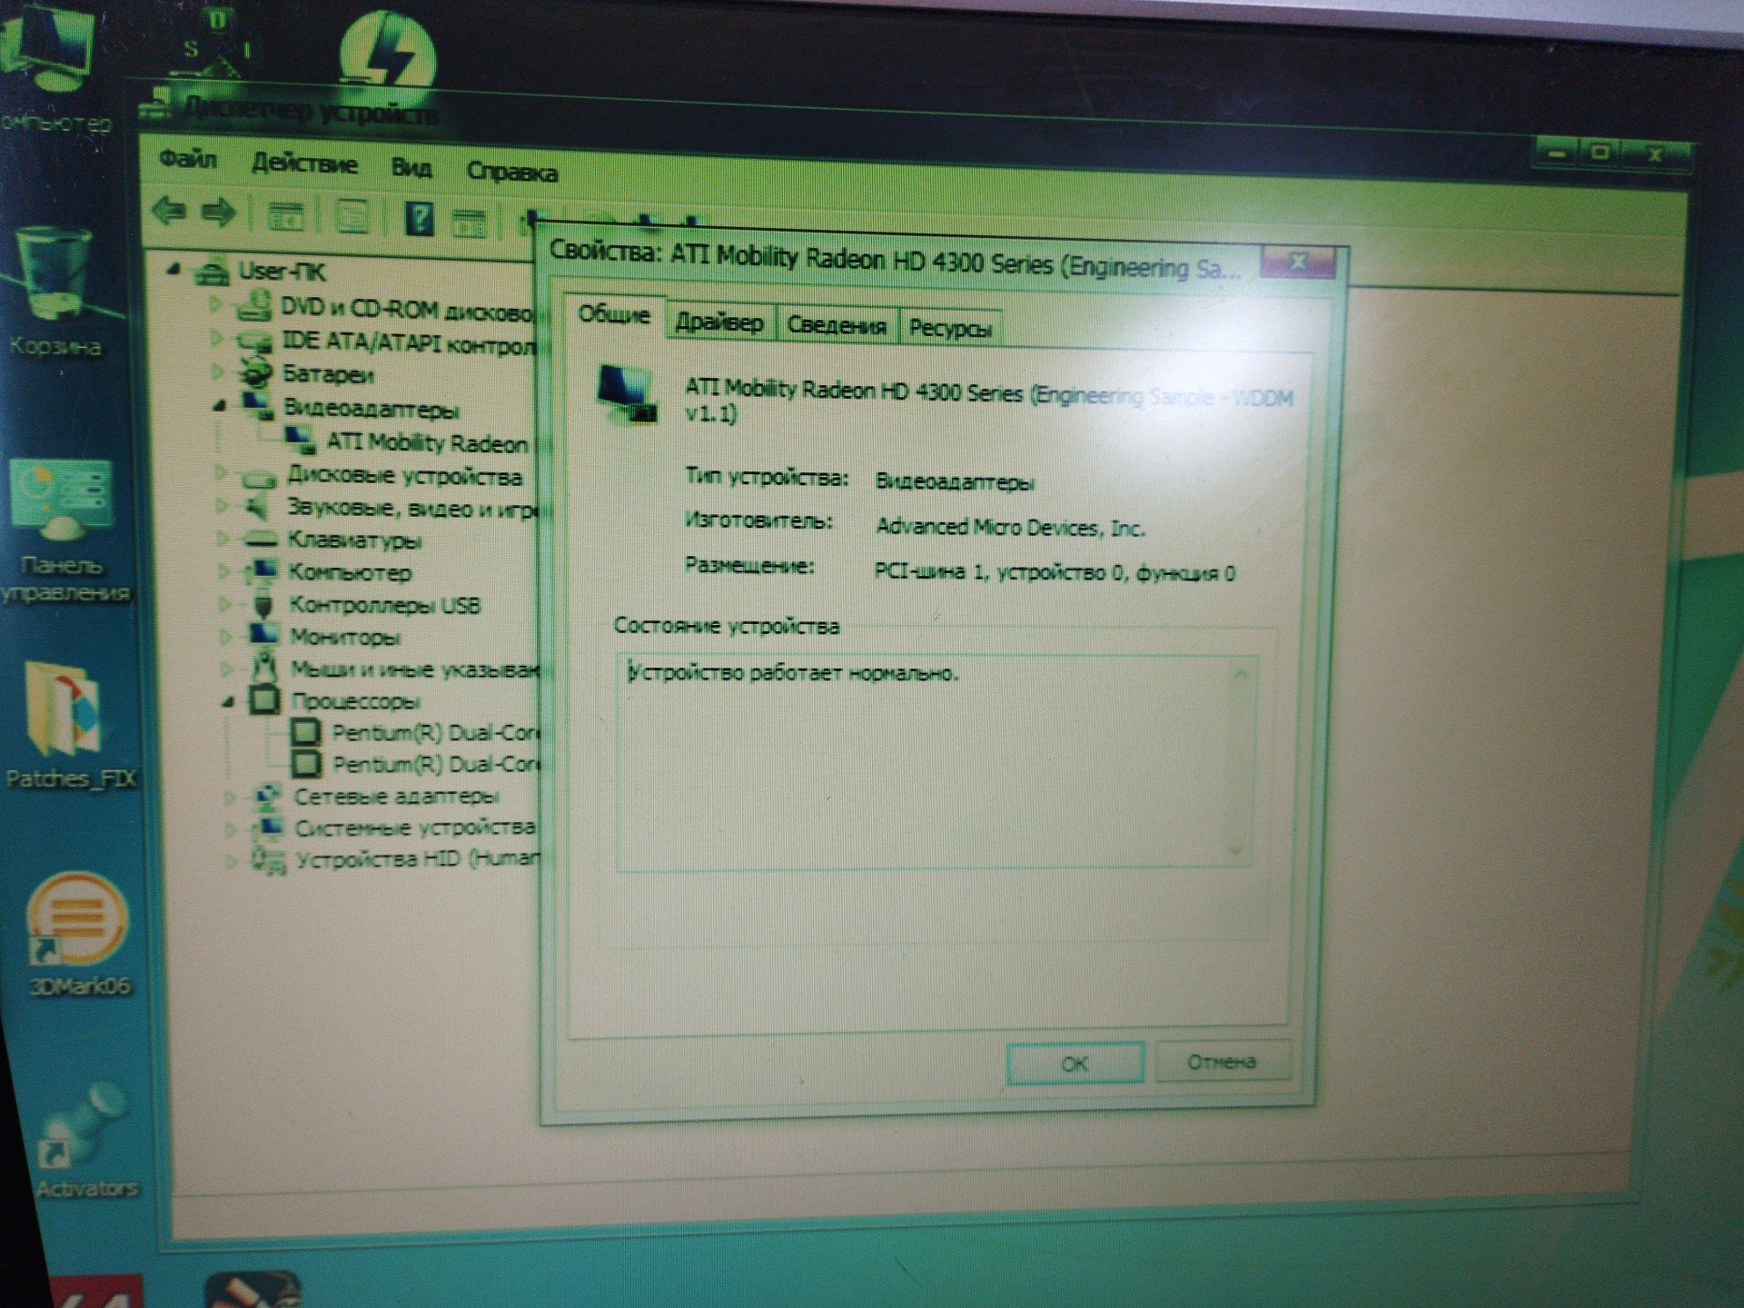Open the Действие menu
The image size is (1744, 1308).
tap(304, 164)
